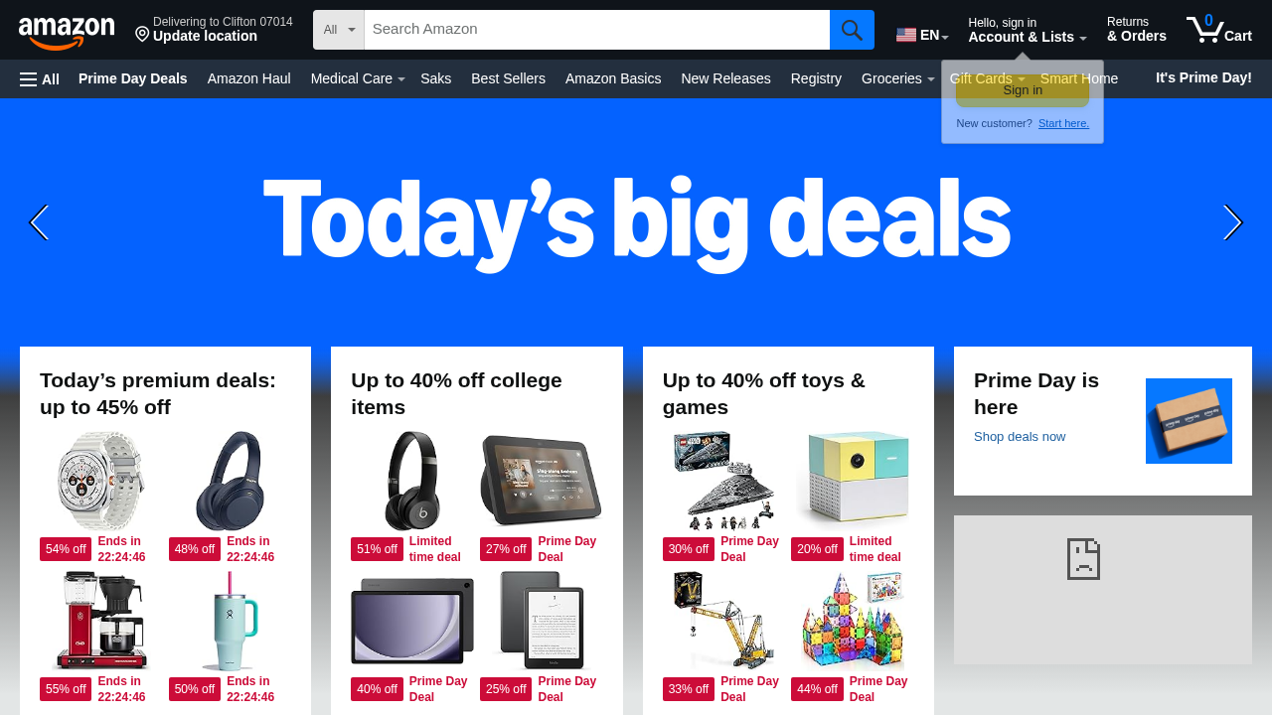Click the magnifying glass search button
Image resolution: width=1272 pixels, height=715 pixels.
click(852, 30)
